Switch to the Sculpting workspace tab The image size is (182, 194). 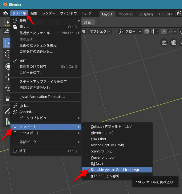pos(146,14)
